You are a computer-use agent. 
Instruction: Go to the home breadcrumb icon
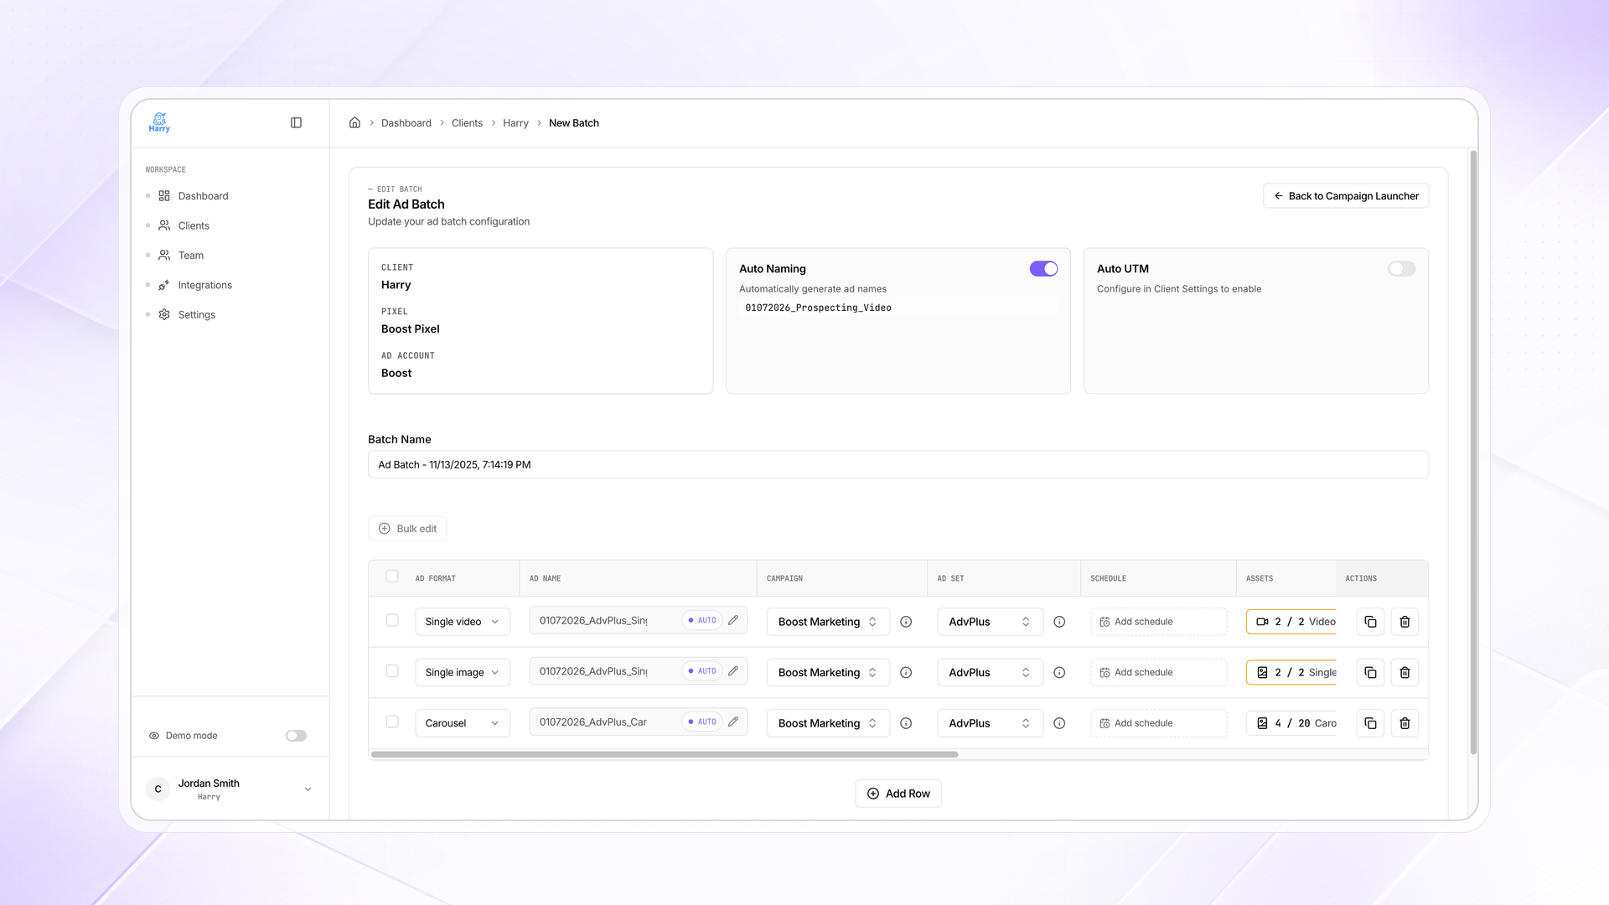click(x=354, y=123)
